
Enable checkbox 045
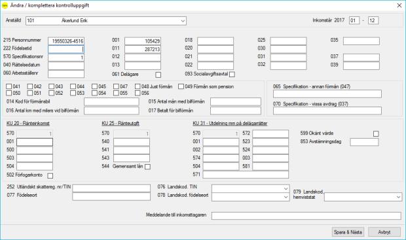pyautogui.click(x=95, y=86)
